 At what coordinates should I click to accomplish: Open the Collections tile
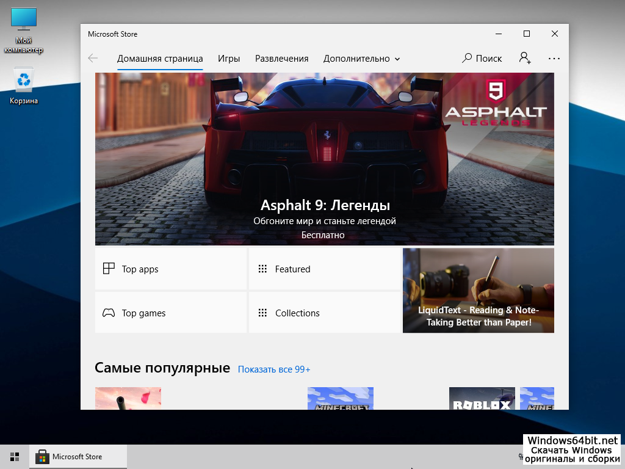pos(324,313)
